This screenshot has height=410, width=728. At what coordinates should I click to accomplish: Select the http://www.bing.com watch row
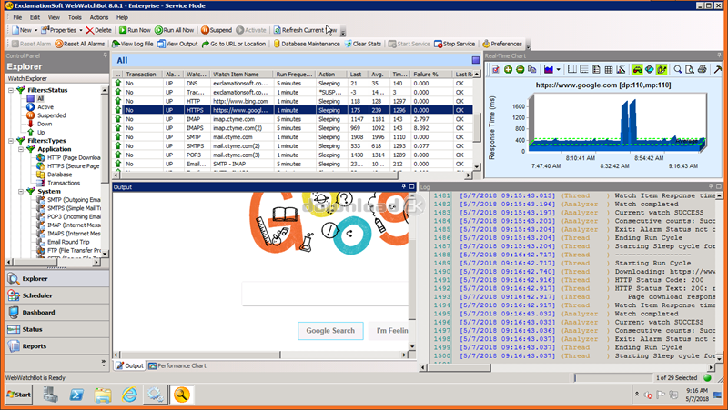tap(293, 101)
